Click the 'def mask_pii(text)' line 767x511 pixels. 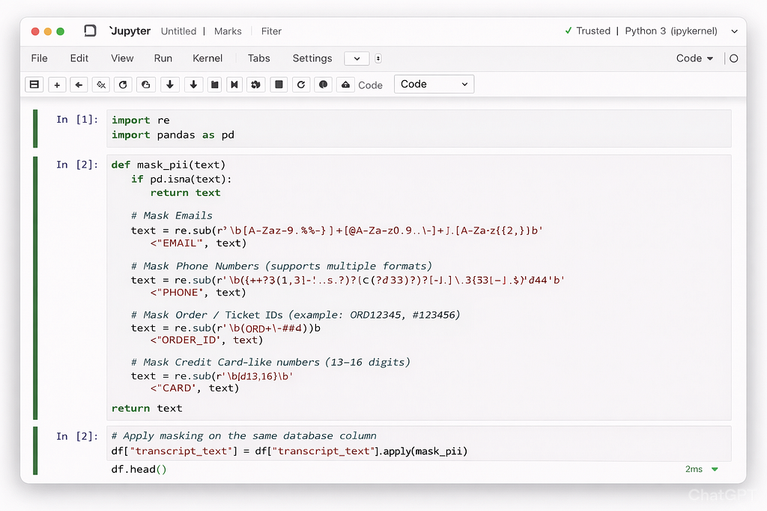pos(169,165)
